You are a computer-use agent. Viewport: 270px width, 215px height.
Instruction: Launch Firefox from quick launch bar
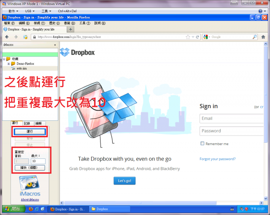pos(31,209)
